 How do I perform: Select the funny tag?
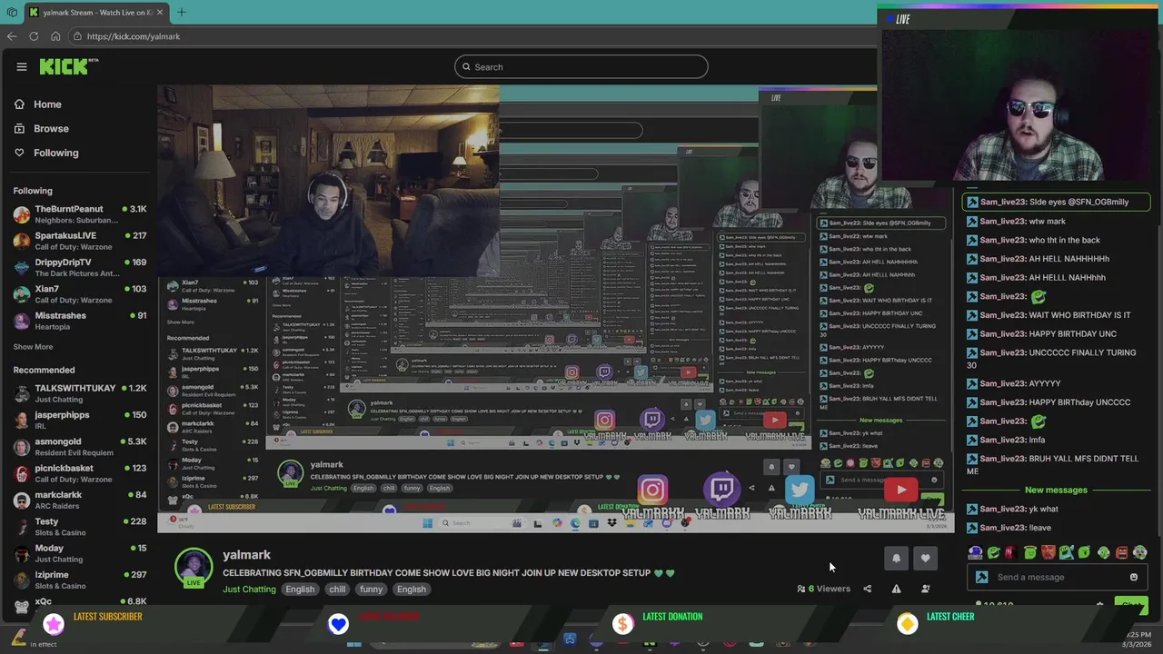(371, 589)
